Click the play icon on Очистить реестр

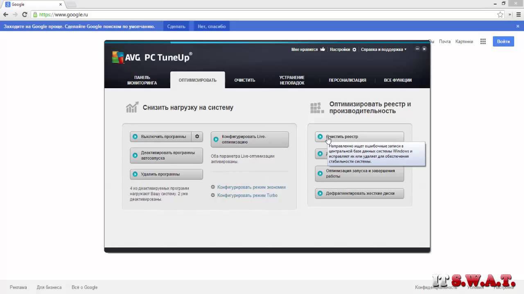[x=320, y=136]
